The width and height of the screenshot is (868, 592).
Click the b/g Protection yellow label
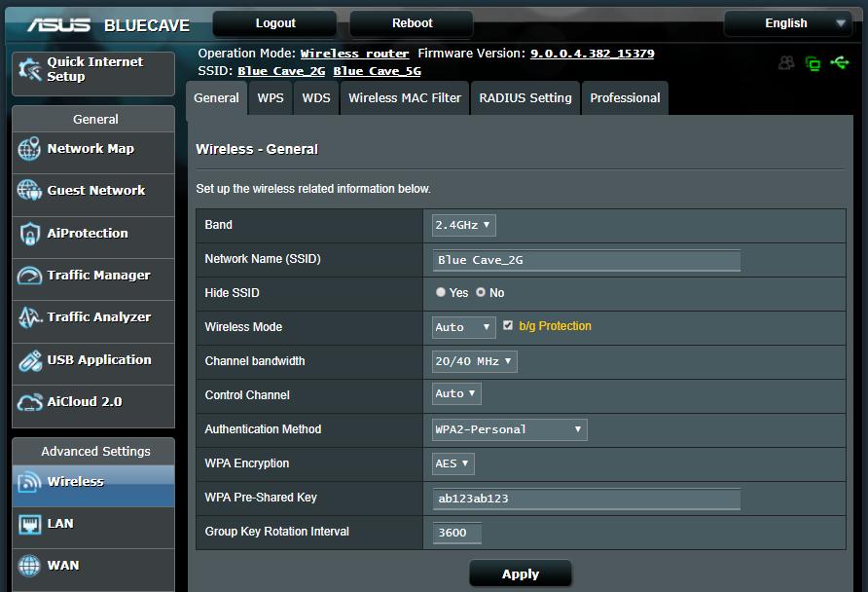tap(556, 326)
